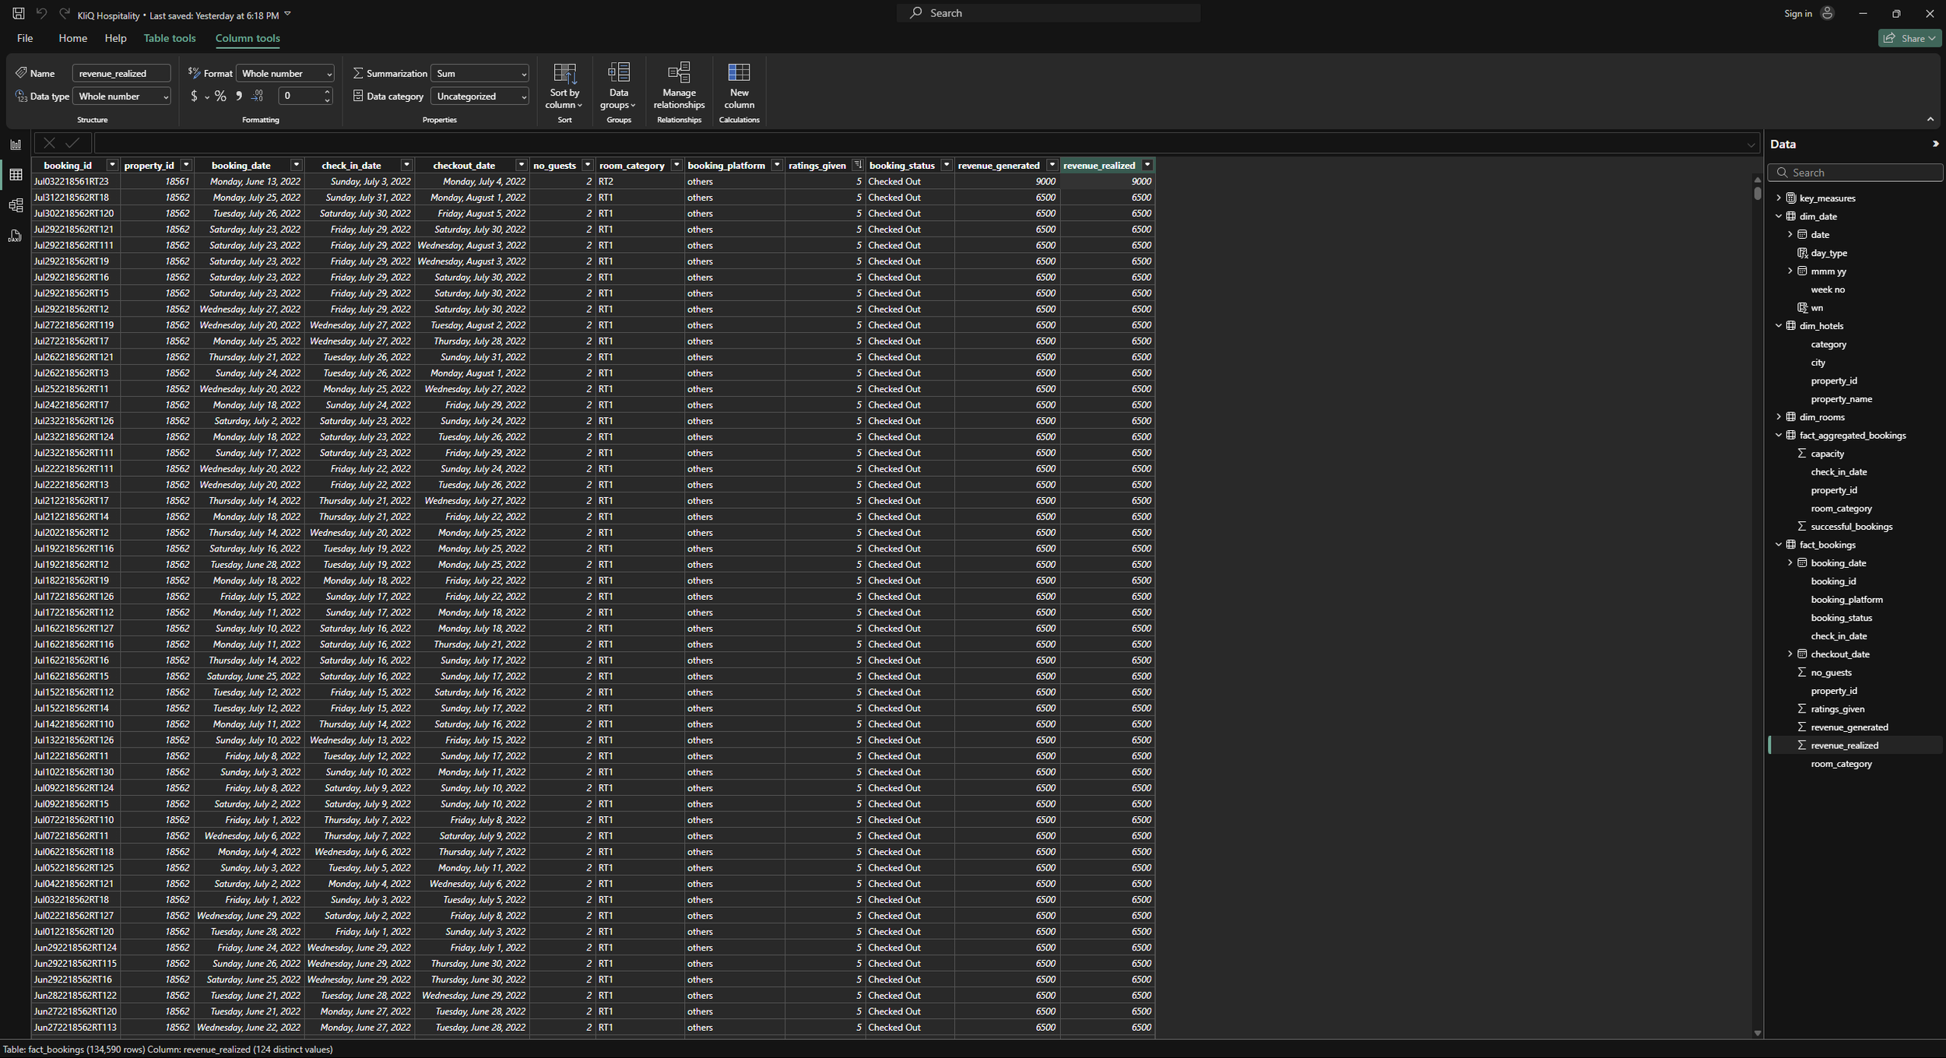1946x1058 pixels.
Task: Click Manage relationships button
Action: click(679, 86)
